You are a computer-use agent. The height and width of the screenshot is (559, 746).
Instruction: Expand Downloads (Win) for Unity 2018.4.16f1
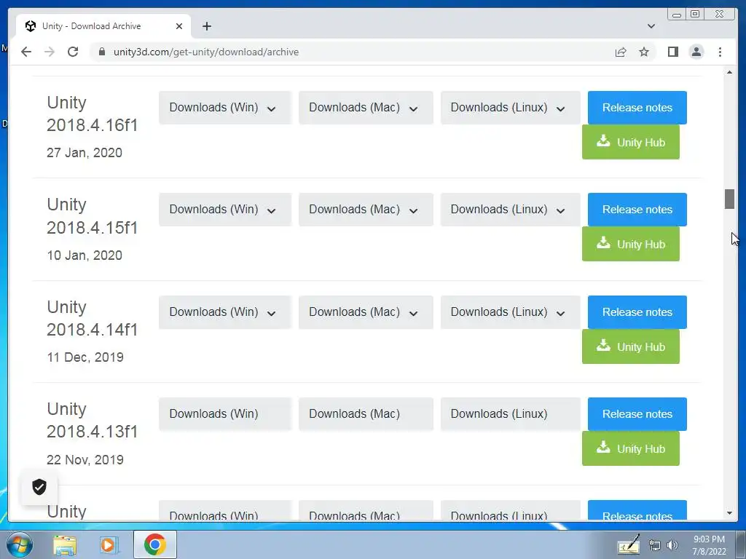click(x=224, y=108)
